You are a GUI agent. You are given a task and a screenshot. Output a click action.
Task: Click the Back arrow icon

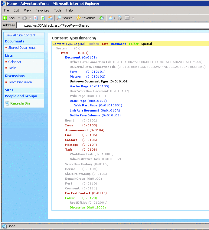(5, 18)
